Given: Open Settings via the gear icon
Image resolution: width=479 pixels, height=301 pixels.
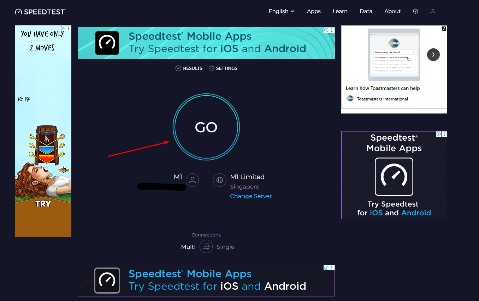Looking at the screenshot, I should (212, 68).
